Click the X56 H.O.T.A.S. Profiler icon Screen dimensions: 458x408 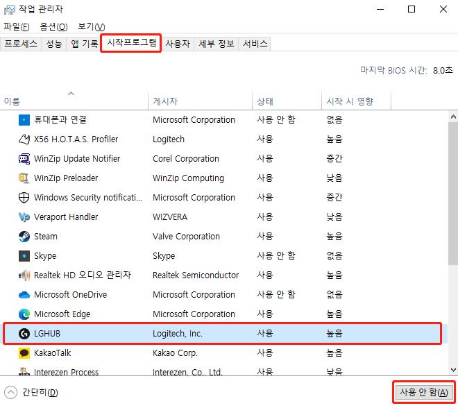click(24, 139)
